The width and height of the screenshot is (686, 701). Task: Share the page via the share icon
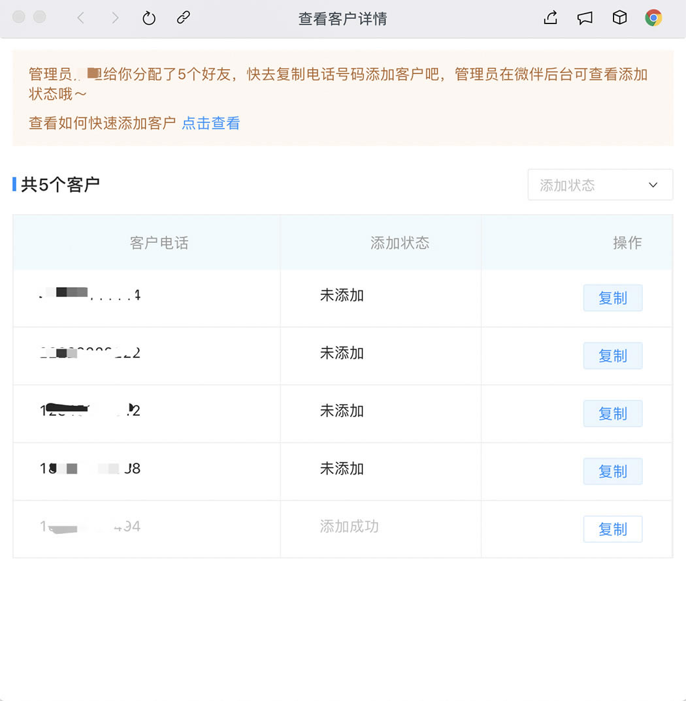(549, 18)
